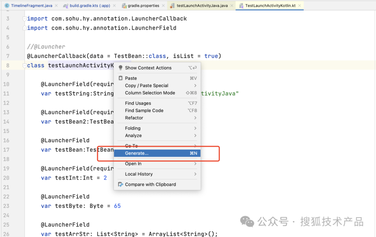Expand arrow next to Analyze

(195, 136)
